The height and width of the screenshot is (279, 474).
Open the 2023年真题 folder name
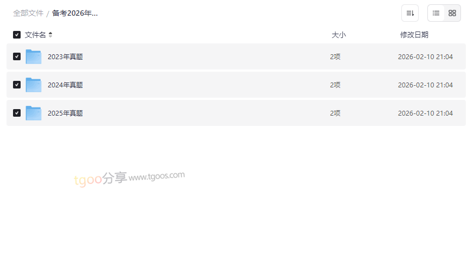click(65, 56)
